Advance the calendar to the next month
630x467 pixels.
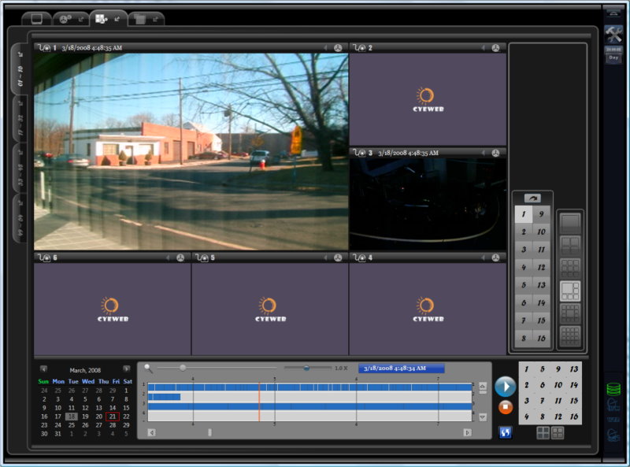(126, 369)
